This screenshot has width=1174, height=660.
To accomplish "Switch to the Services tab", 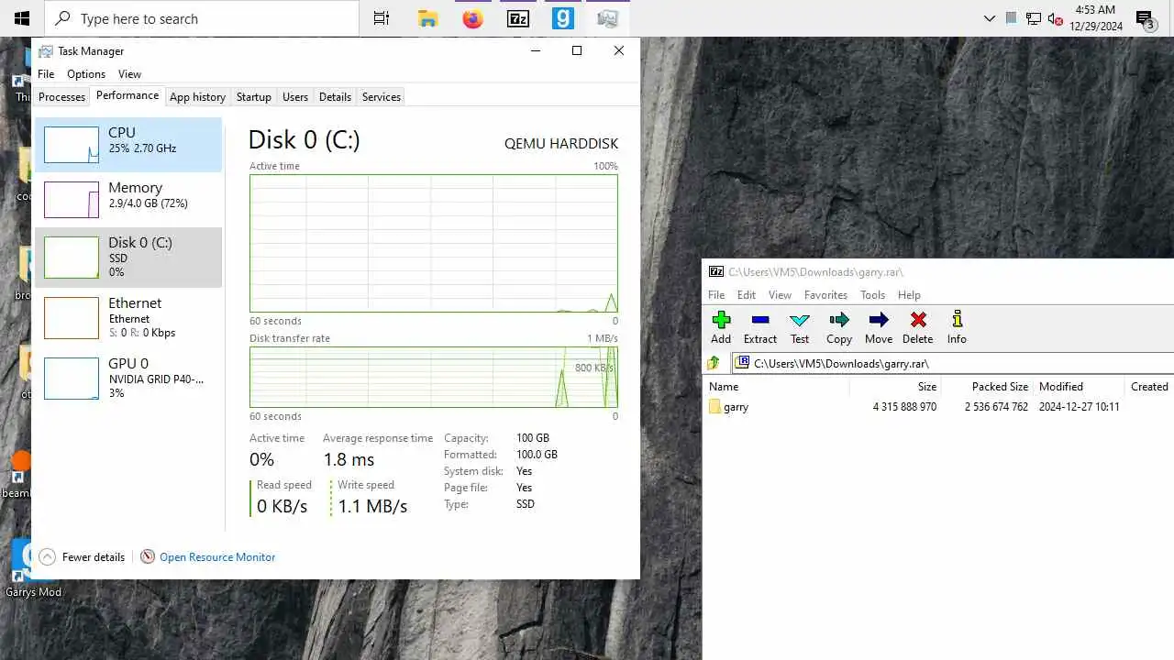I will point(382,97).
